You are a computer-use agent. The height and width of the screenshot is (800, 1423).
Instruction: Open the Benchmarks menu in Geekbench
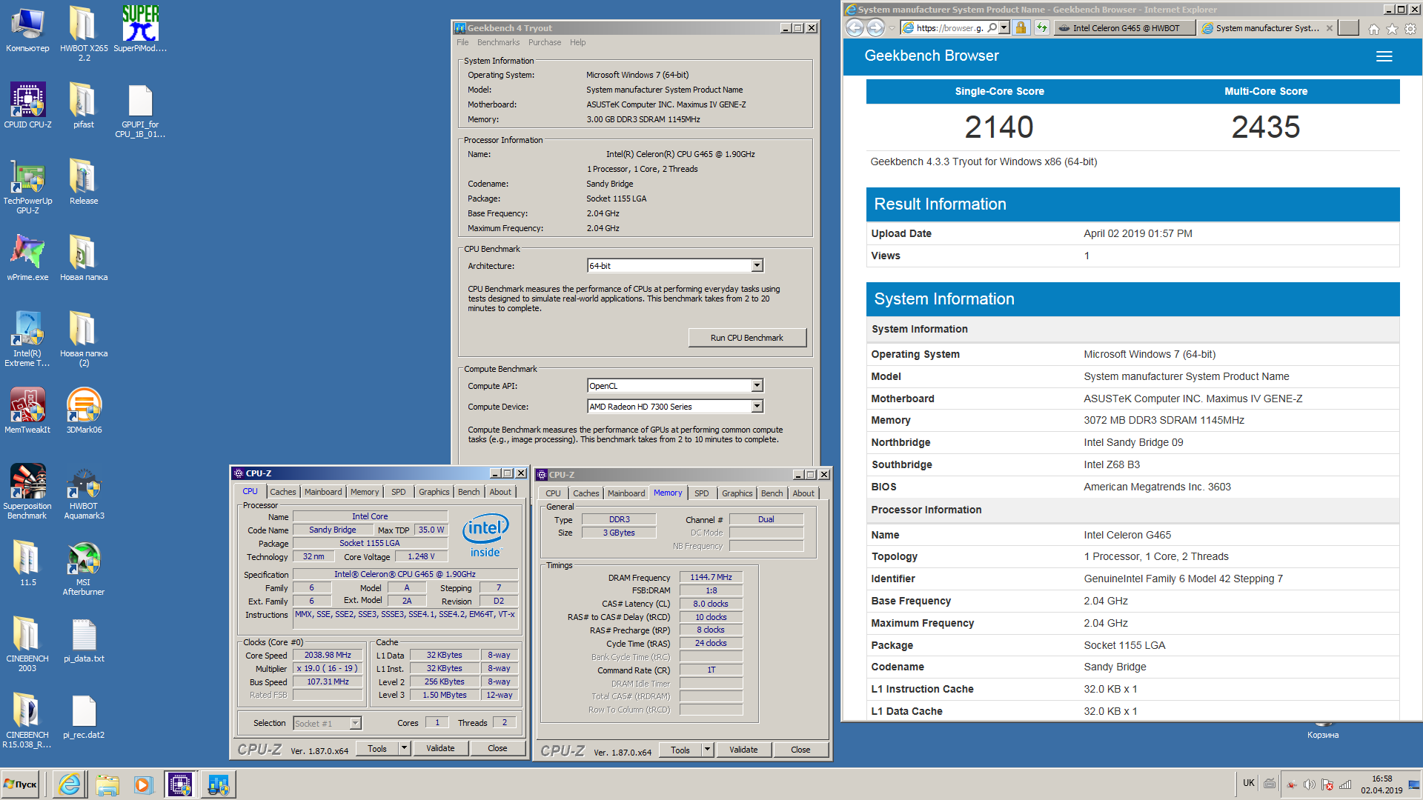(498, 43)
